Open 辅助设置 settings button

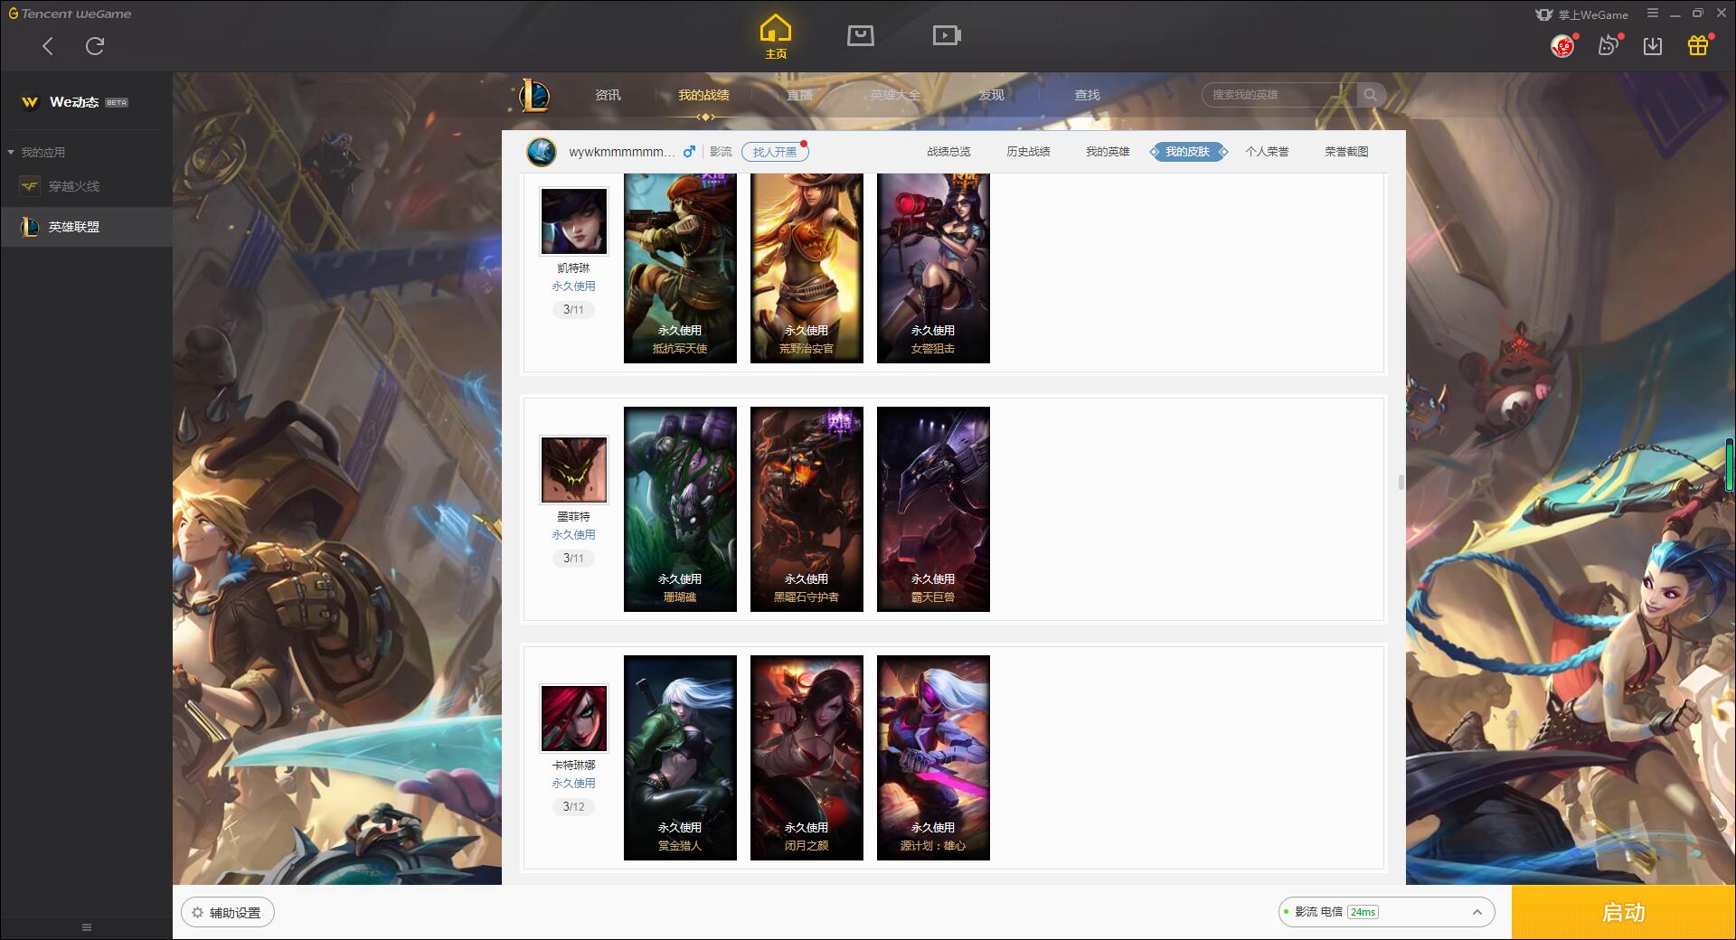tap(227, 913)
